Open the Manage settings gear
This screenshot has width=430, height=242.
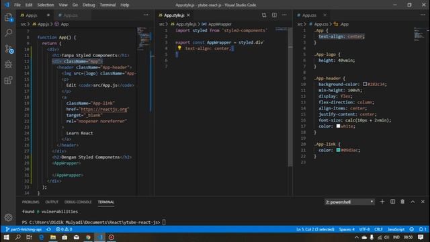9,217
